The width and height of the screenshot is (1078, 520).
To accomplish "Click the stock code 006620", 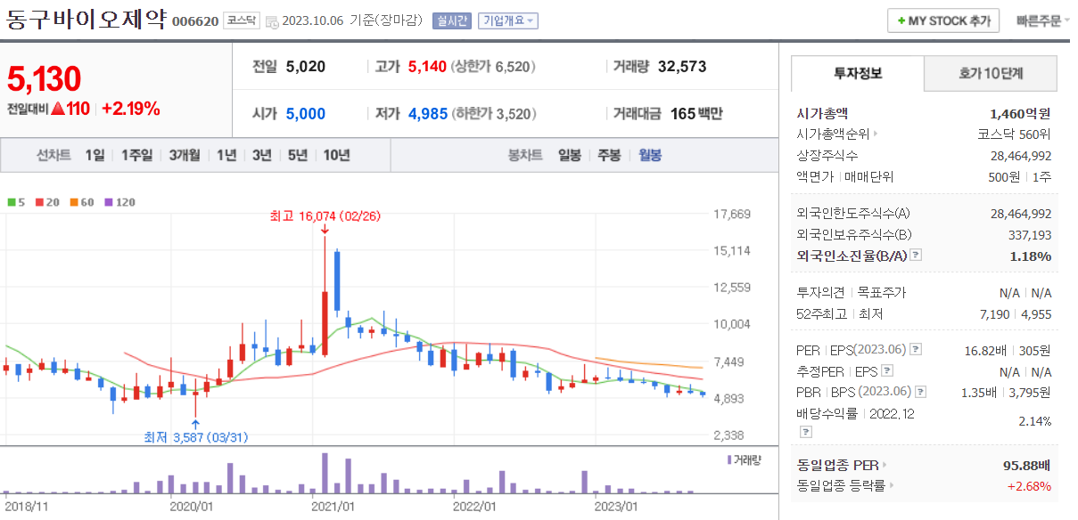I will click(194, 21).
